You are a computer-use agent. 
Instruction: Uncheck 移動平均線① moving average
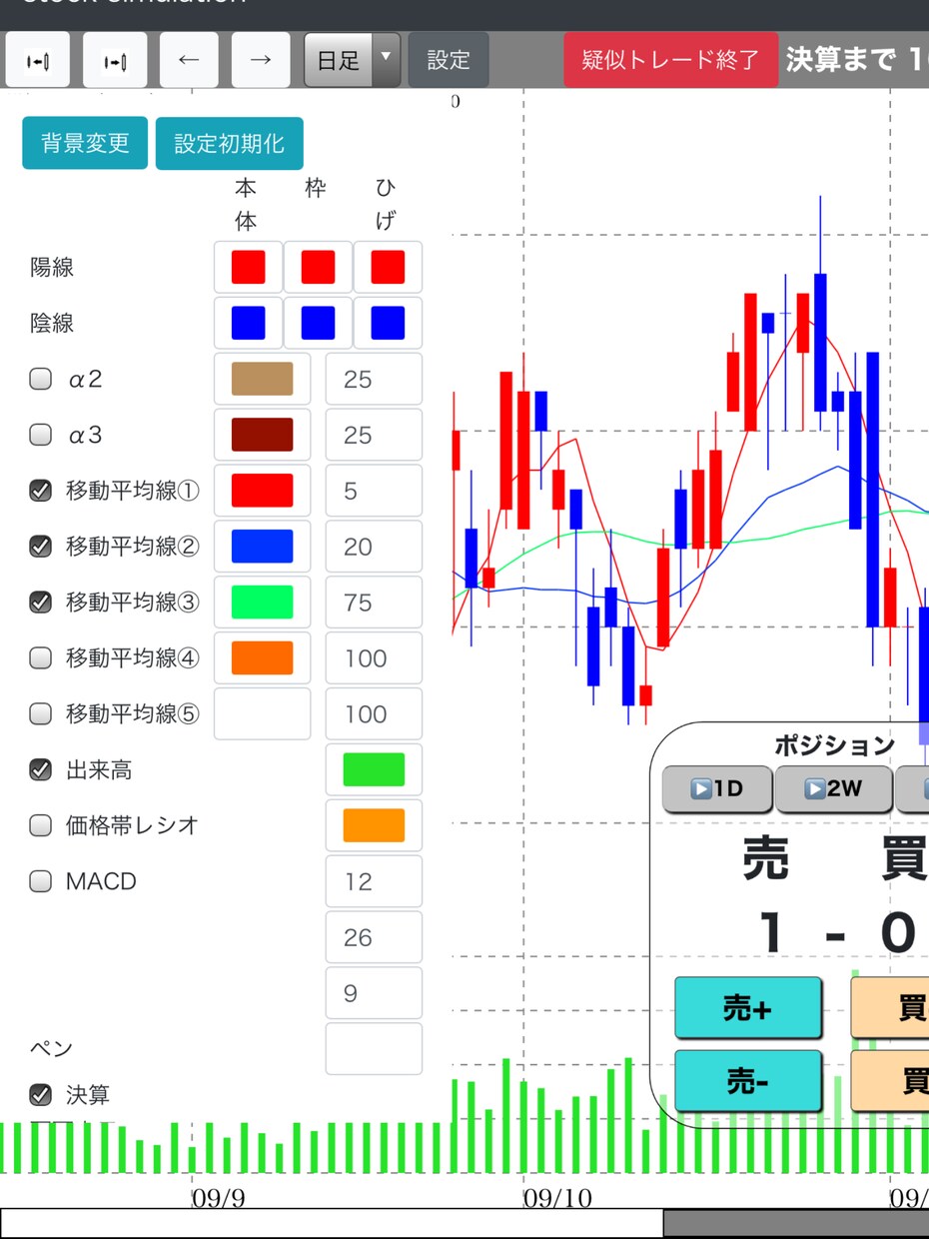click(40, 491)
